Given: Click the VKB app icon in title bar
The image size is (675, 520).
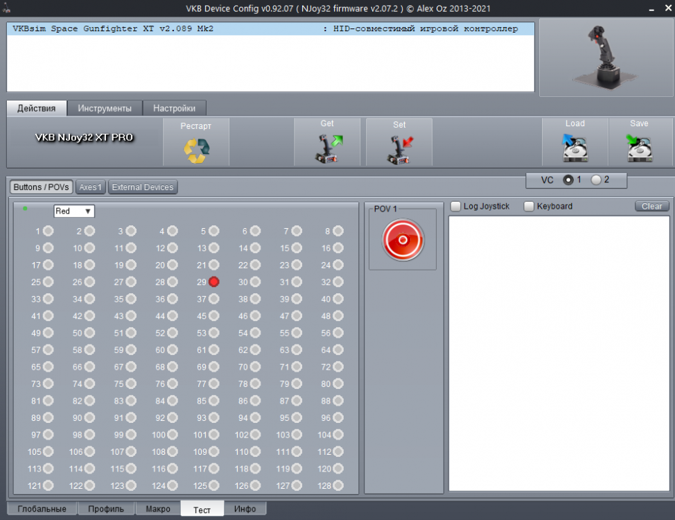Looking at the screenshot, I should coord(8,8).
